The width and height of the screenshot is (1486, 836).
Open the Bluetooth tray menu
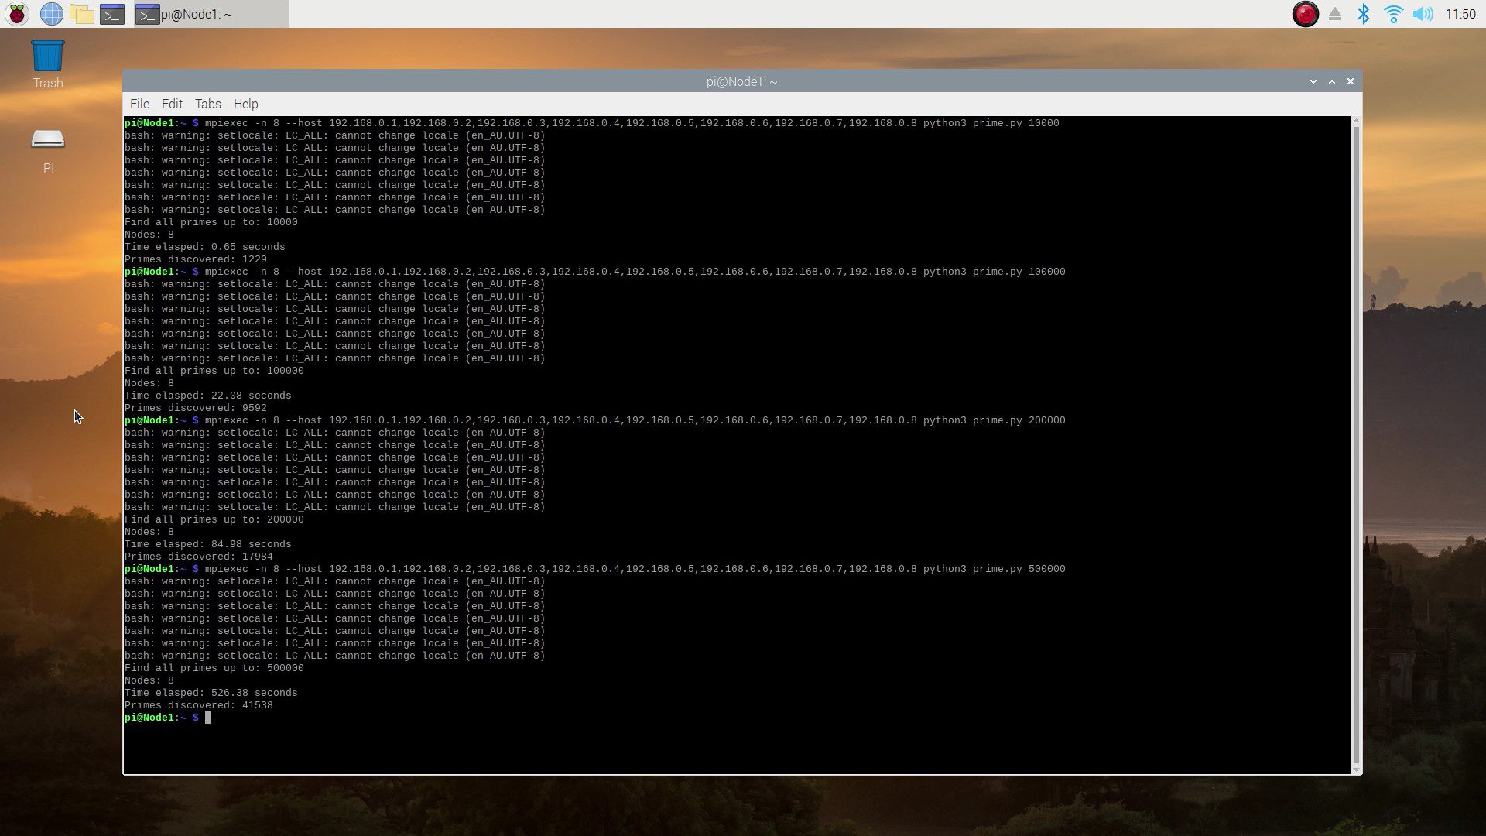1364,14
